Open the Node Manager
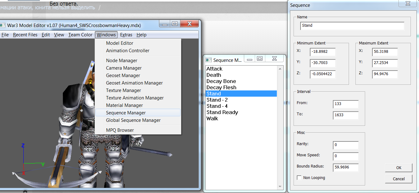Viewport: 419px width, 193px height. click(x=138, y=61)
